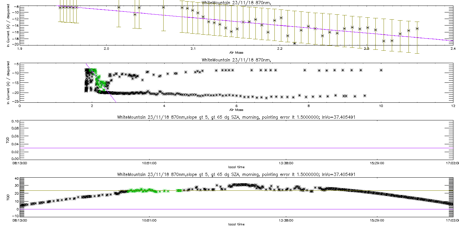Select the 12 tick on second plot x-axis
This screenshot has height=229, width=459.
[x=453, y=106]
